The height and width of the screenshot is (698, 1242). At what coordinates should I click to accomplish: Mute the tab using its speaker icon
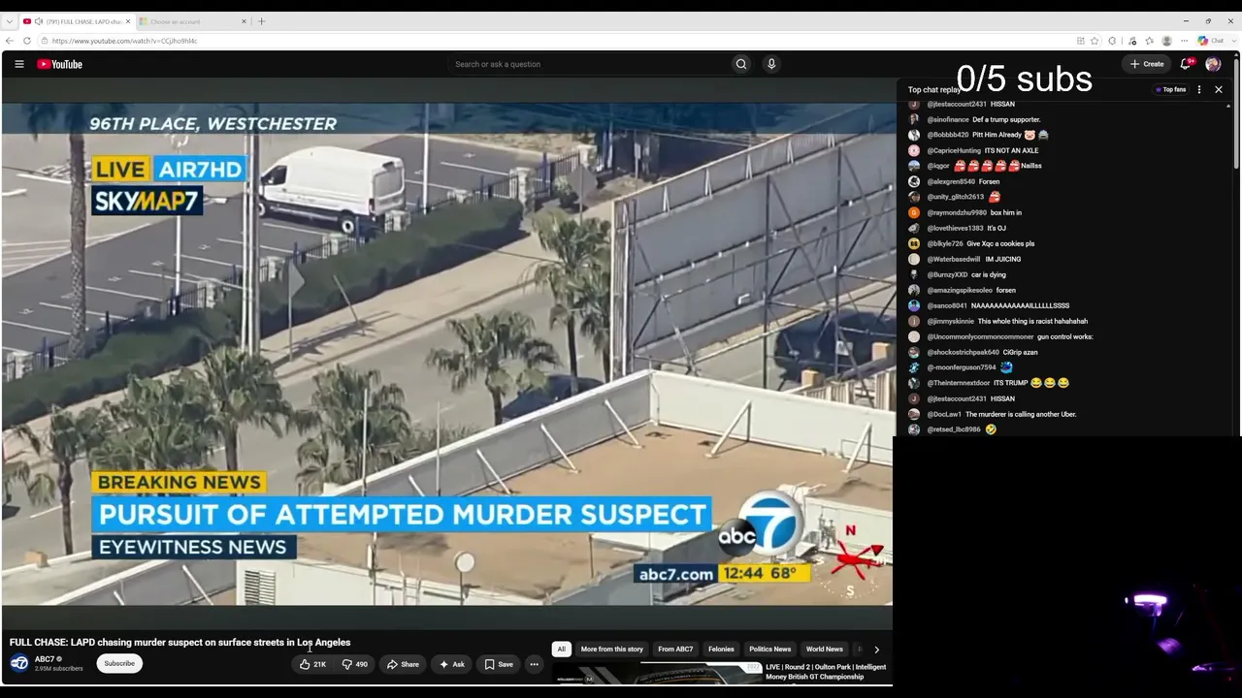39,21
